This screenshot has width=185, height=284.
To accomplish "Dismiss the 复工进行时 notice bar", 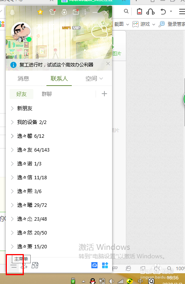I will (x=108, y=64).
